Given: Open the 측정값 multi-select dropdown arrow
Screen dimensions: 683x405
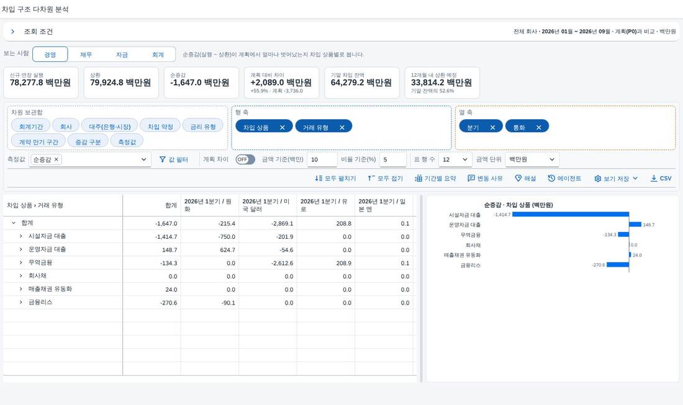Looking at the screenshot, I should pos(144,159).
